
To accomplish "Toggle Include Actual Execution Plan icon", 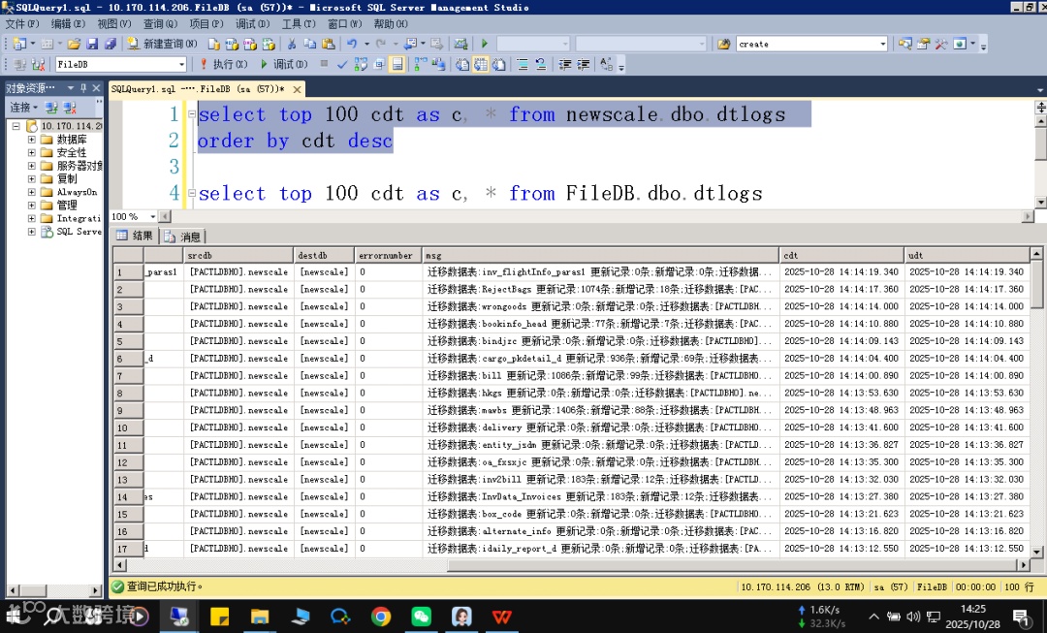I will 420,64.
